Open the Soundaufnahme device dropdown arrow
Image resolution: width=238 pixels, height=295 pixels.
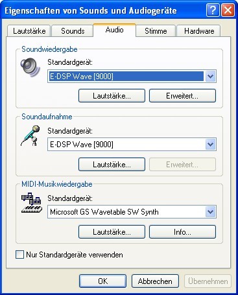pyautogui.click(x=210, y=145)
